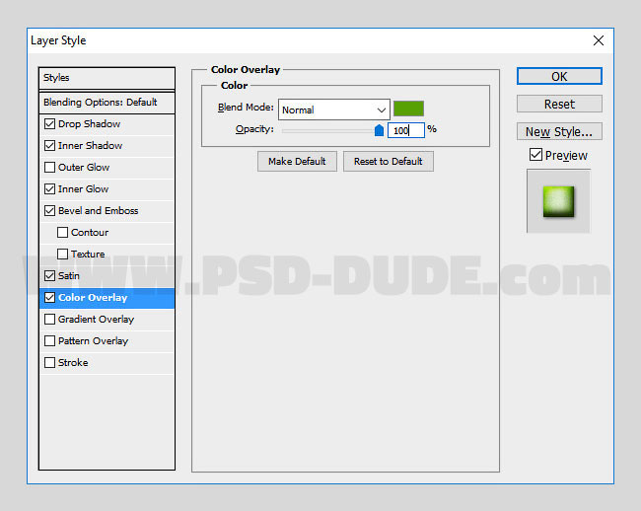The image size is (641, 511).
Task: Click the Reset button
Action: coord(559,104)
